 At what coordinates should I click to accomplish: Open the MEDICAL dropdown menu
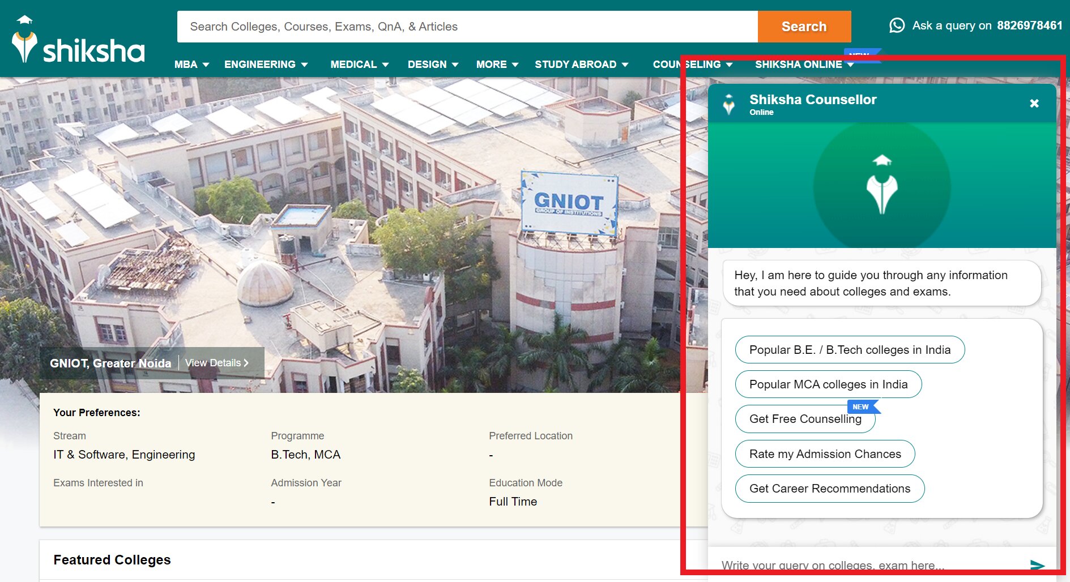tap(359, 65)
